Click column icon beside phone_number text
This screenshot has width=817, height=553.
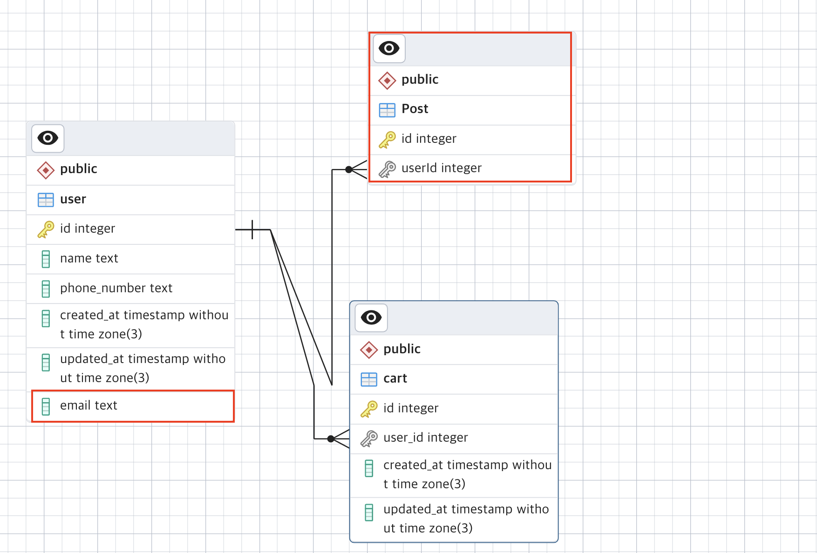click(x=46, y=289)
